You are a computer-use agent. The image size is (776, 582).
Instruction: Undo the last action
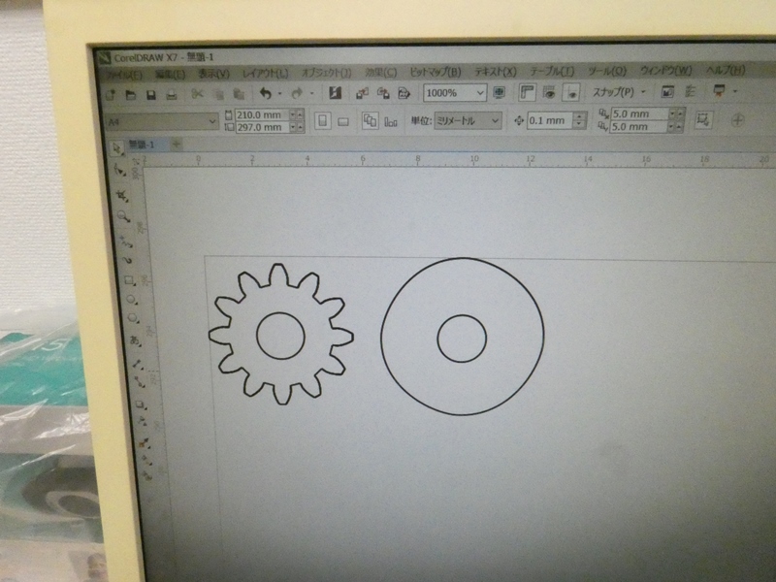pyautogui.click(x=265, y=93)
